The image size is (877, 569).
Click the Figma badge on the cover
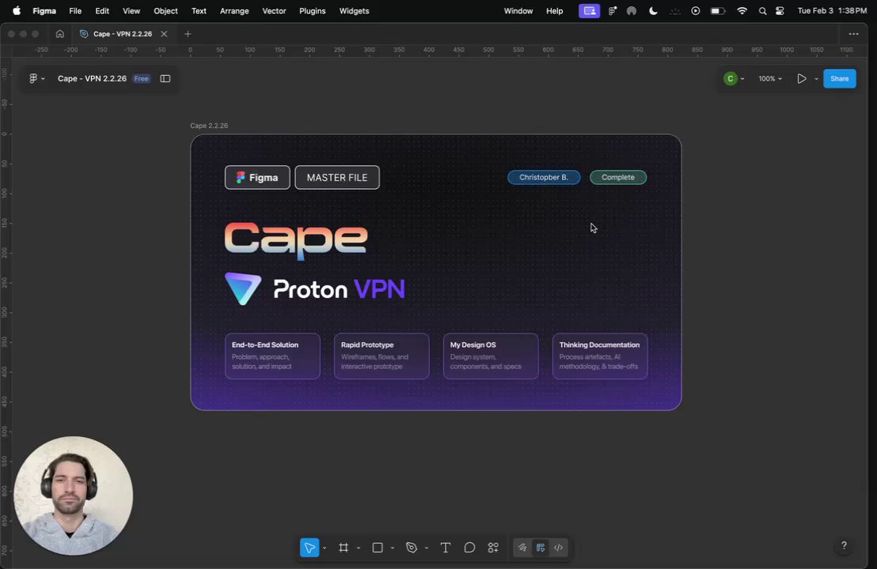(x=257, y=178)
